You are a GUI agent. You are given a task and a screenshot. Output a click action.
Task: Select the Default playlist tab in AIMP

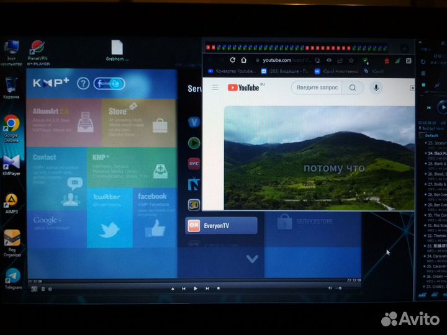click(x=431, y=136)
